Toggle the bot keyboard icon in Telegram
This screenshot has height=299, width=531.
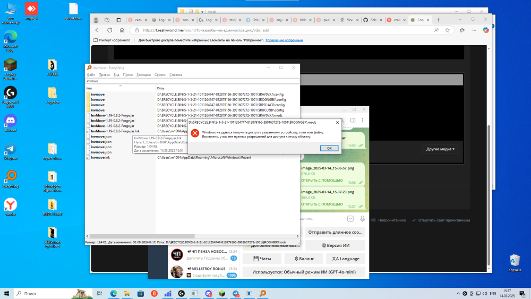pos(350,219)
